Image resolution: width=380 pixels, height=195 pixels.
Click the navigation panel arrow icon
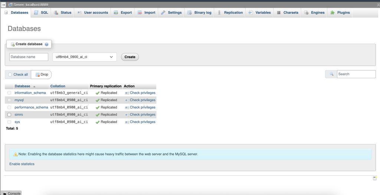[x=3, y=4]
